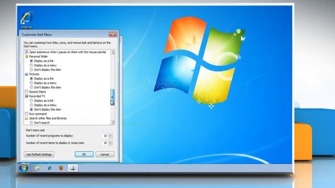
Task: Click in the recent programs number field
Action: click(x=105, y=136)
